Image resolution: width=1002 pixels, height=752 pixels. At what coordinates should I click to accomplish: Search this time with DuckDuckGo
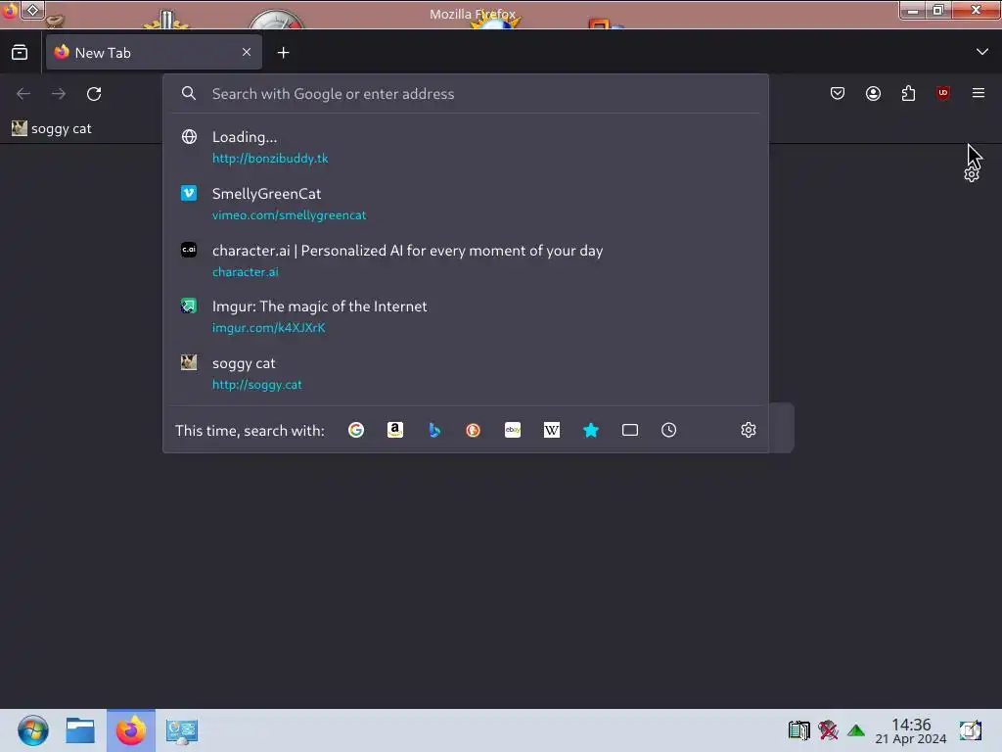474,431
